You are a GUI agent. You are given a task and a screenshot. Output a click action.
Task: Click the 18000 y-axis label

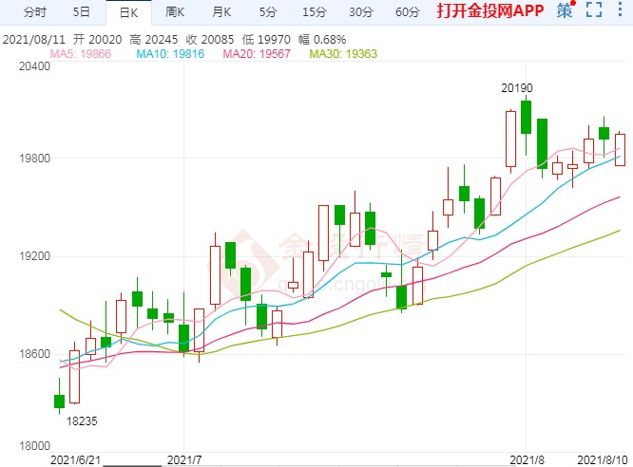click(x=35, y=446)
